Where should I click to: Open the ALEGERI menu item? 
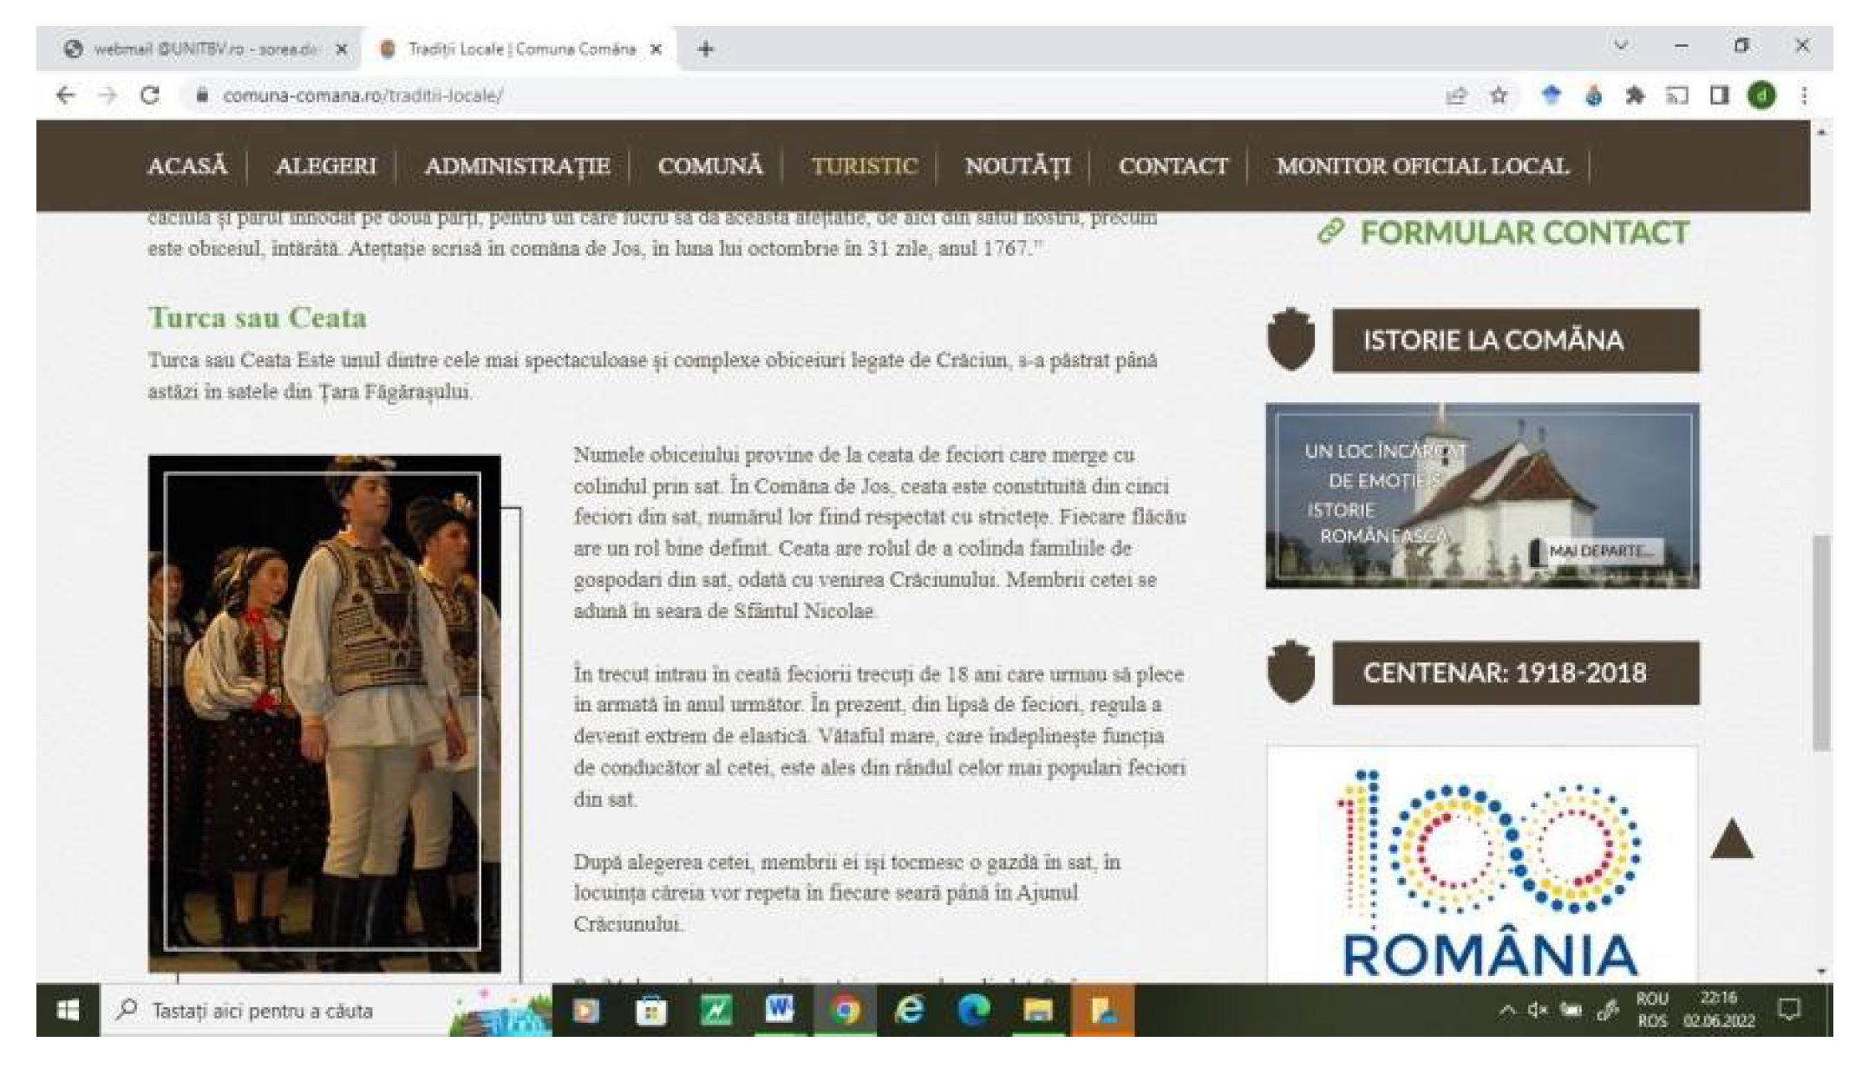pyautogui.click(x=326, y=166)
